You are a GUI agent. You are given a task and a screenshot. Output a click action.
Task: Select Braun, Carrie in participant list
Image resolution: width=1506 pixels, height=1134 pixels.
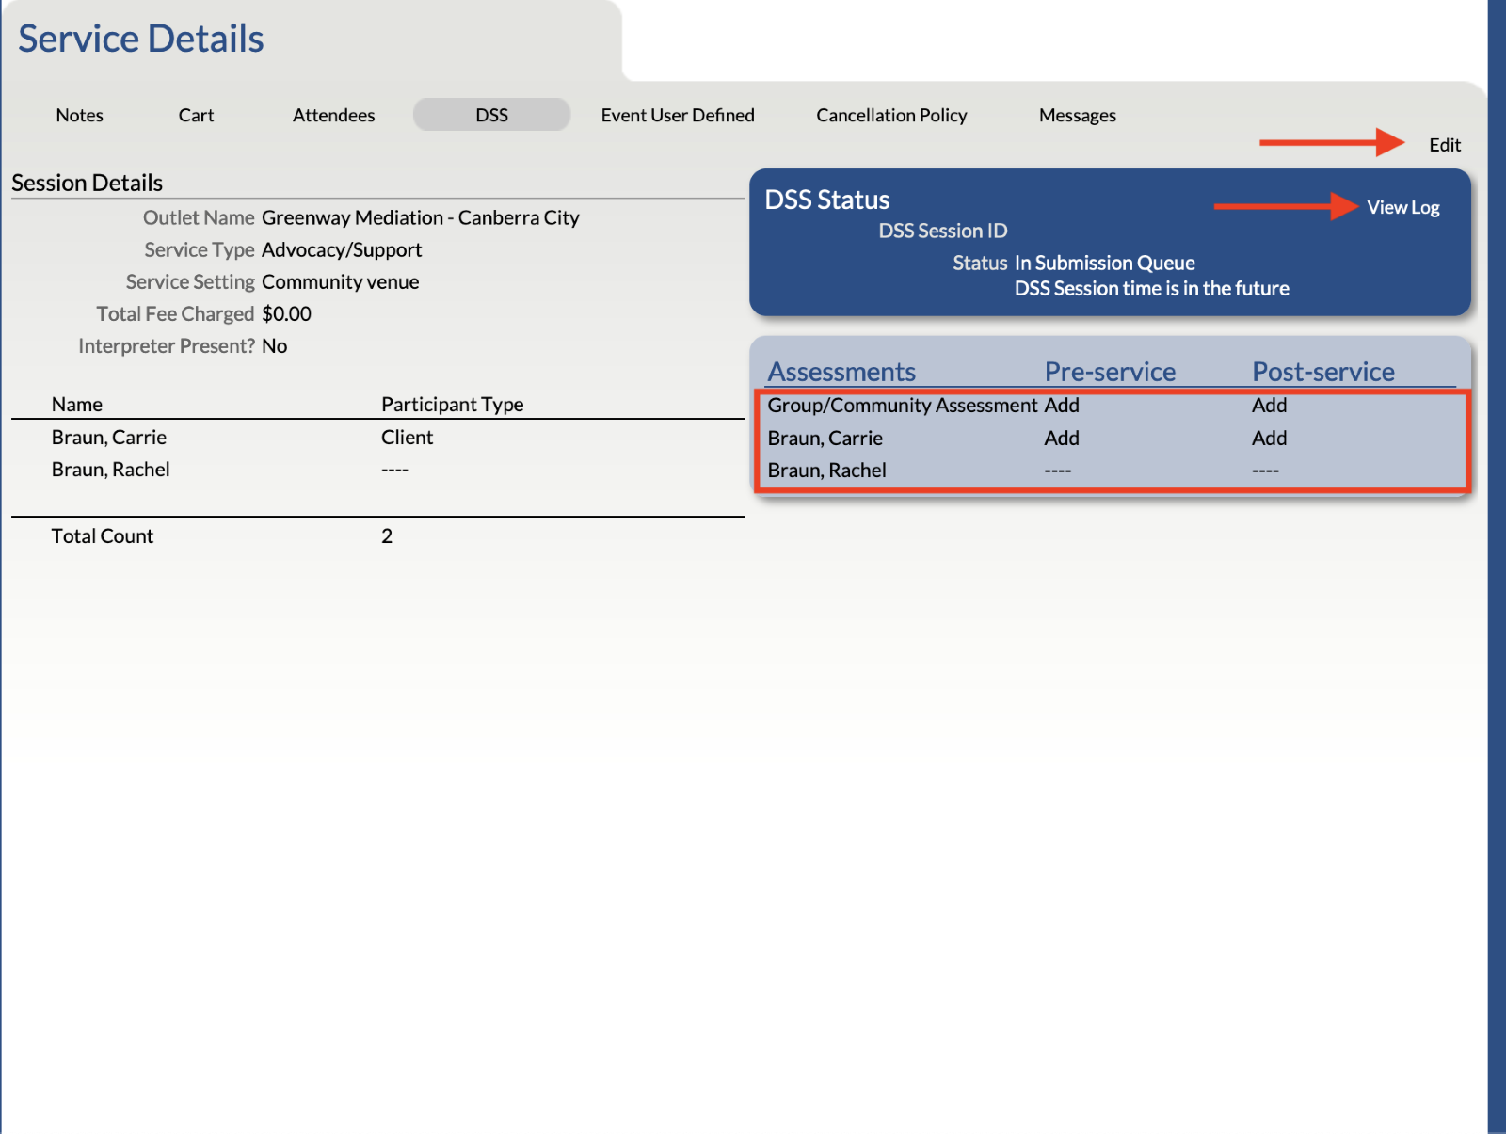click(x=109, y=437)
